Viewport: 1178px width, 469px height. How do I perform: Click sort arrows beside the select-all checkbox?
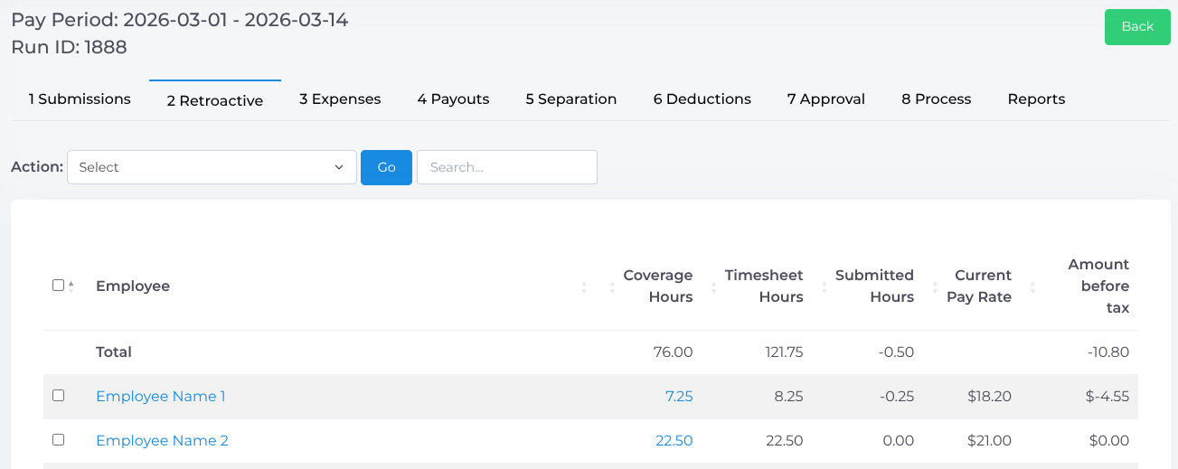tap(71, 286)
